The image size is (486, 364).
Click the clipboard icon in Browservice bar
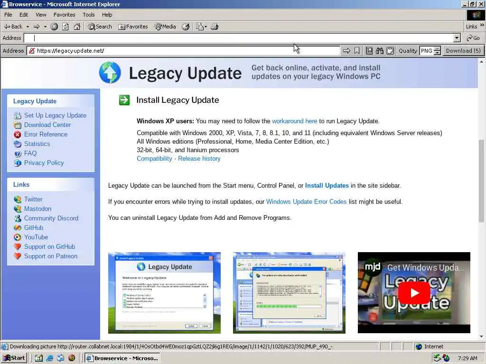(x=390, y=51)
